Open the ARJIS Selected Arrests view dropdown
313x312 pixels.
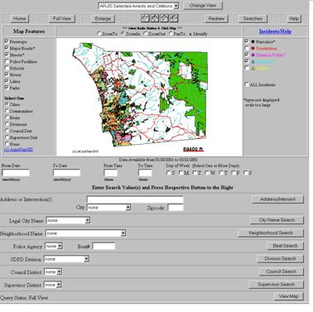pyautogui.click(x=138, y=6)
